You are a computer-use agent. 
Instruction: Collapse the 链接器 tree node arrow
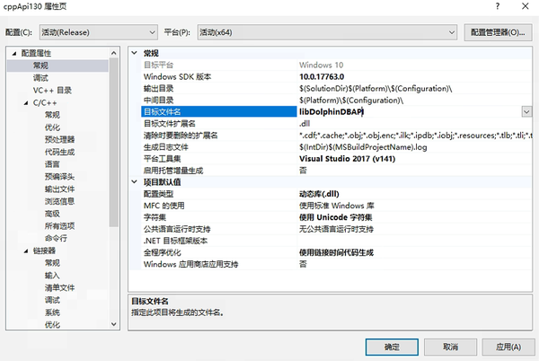coord(26,251)
